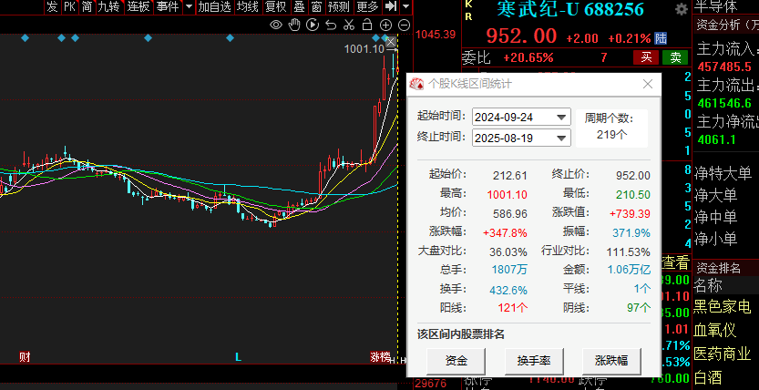
Task: Zoom out with the minus circle icon
Action: 404,26
